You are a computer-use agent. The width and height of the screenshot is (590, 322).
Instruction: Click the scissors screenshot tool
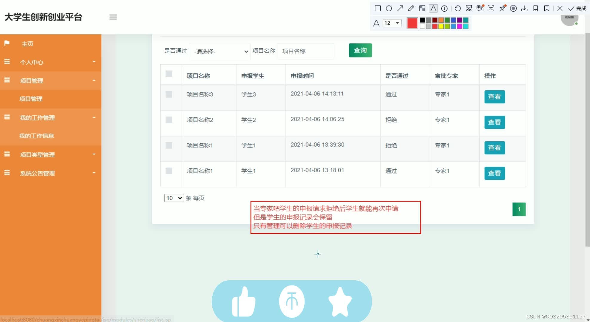coord(469,8)
